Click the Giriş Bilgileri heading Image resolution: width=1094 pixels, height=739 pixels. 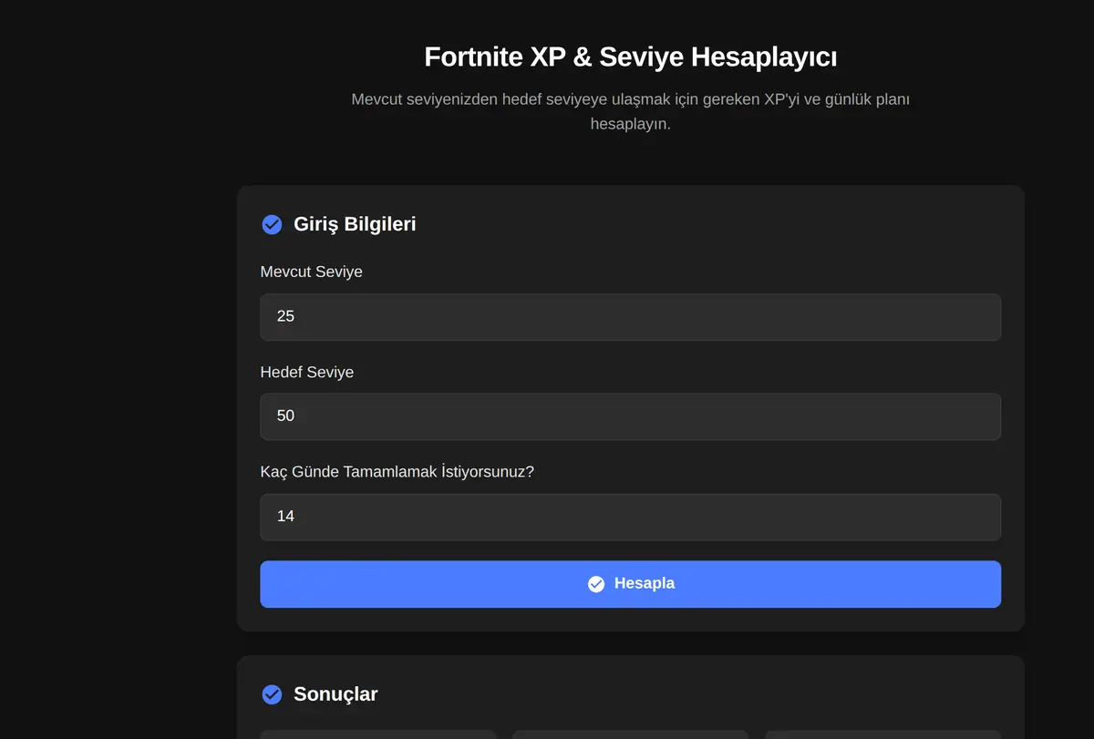355,224
